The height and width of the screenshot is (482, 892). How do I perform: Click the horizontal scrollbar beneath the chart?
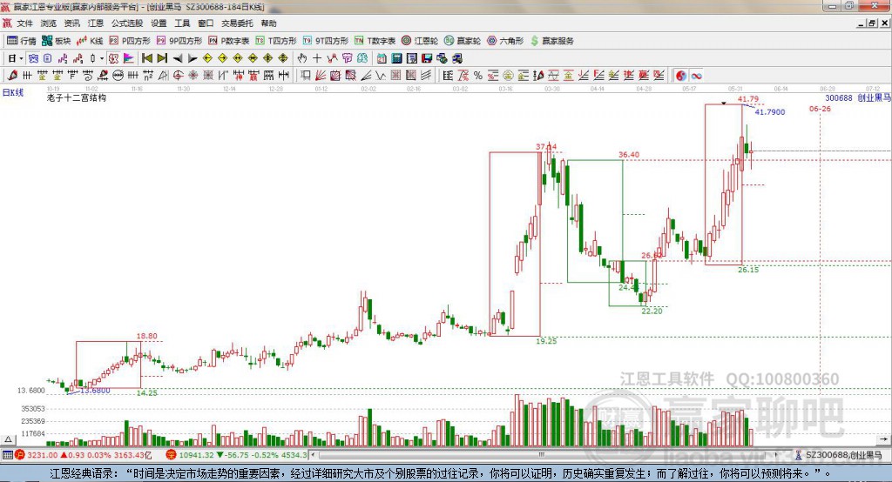click(546, 455)
